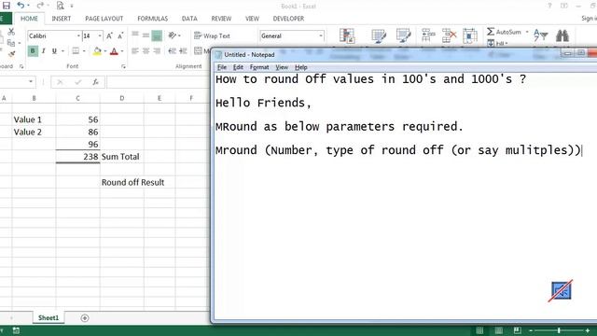Open the Notepad Format menu
Viewport: 597px width, 336px height.
(x=259, y=67)
